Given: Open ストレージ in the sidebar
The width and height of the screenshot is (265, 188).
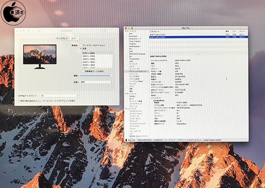Looking at the screenshot, I should point(133,74).
